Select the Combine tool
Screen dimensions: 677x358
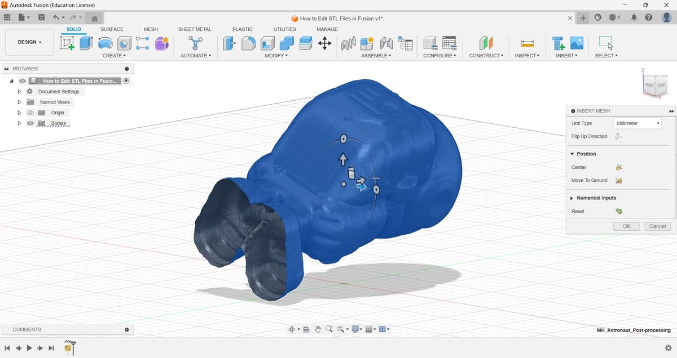point(287,43)
